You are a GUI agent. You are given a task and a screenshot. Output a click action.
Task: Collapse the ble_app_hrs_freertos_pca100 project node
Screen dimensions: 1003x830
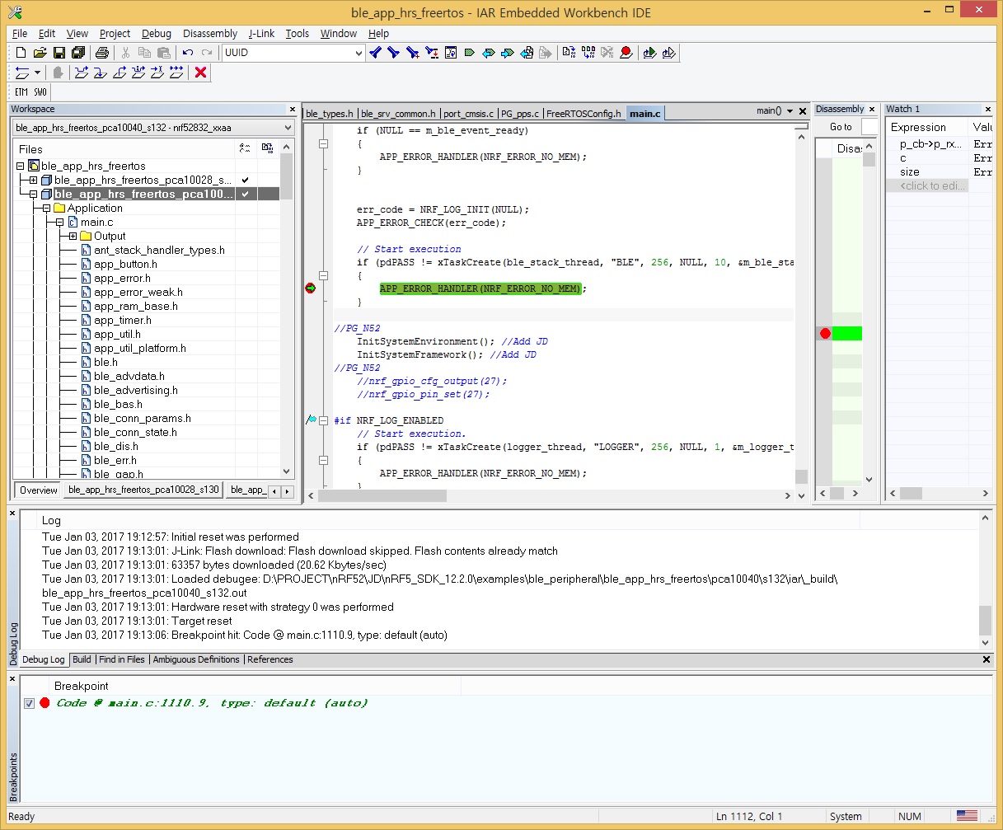(x=33, y=195)
